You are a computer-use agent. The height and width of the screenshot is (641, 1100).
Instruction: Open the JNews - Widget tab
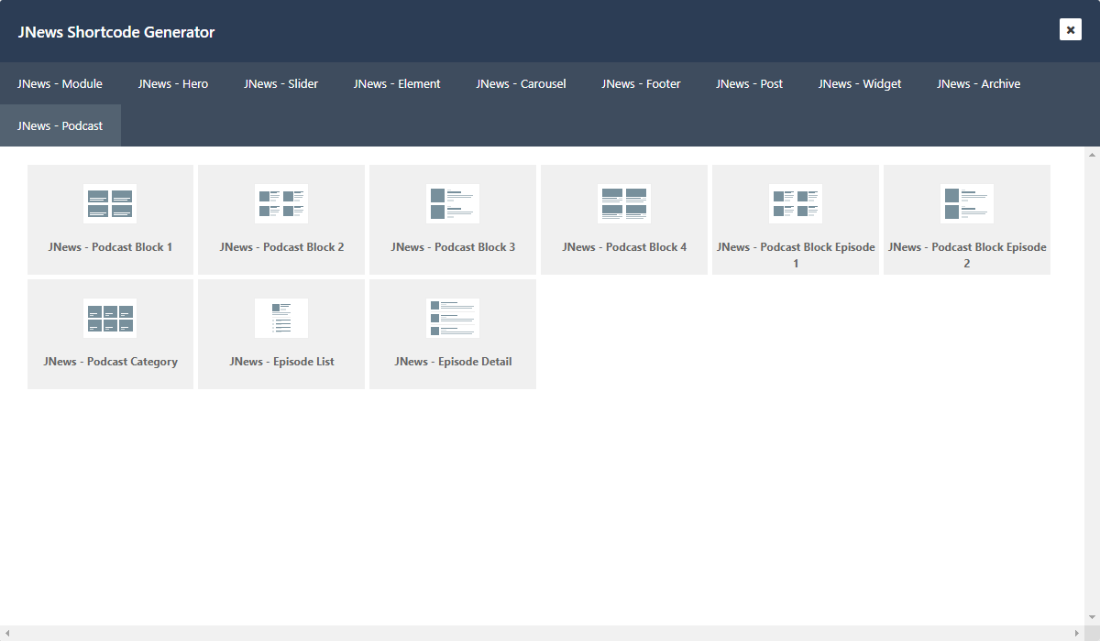tap(860, 83)
